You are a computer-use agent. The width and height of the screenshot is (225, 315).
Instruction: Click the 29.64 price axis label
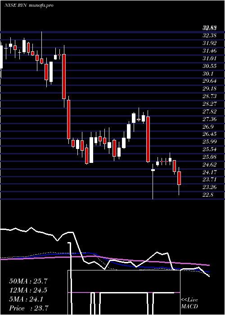[x=209, y=81]
